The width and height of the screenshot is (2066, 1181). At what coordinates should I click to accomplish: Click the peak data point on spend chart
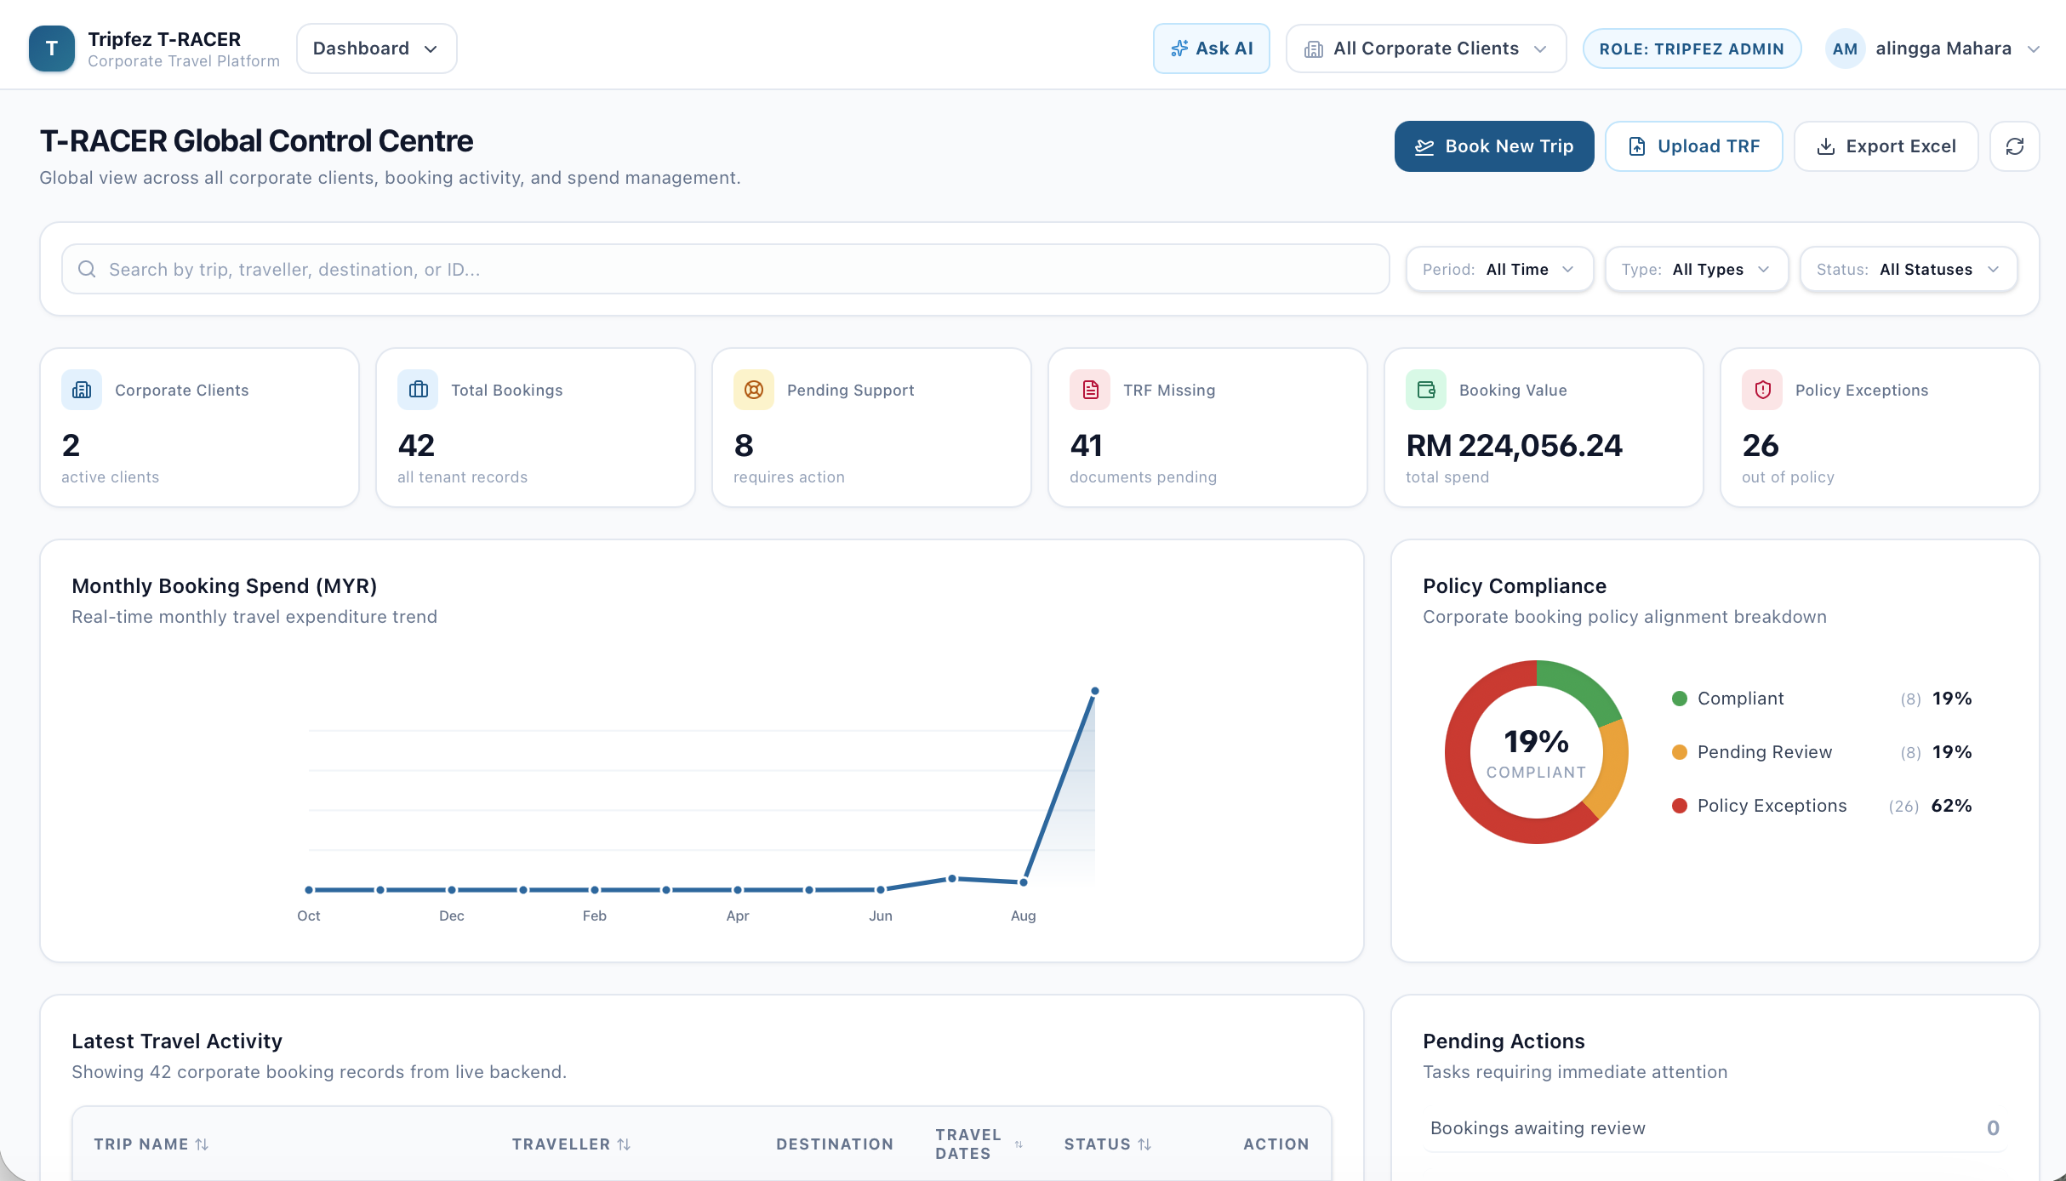click(x=1094, y=691)
